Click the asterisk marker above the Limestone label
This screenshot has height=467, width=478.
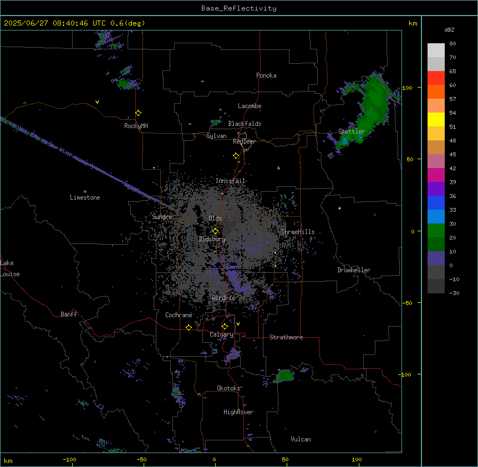(85, 192)
